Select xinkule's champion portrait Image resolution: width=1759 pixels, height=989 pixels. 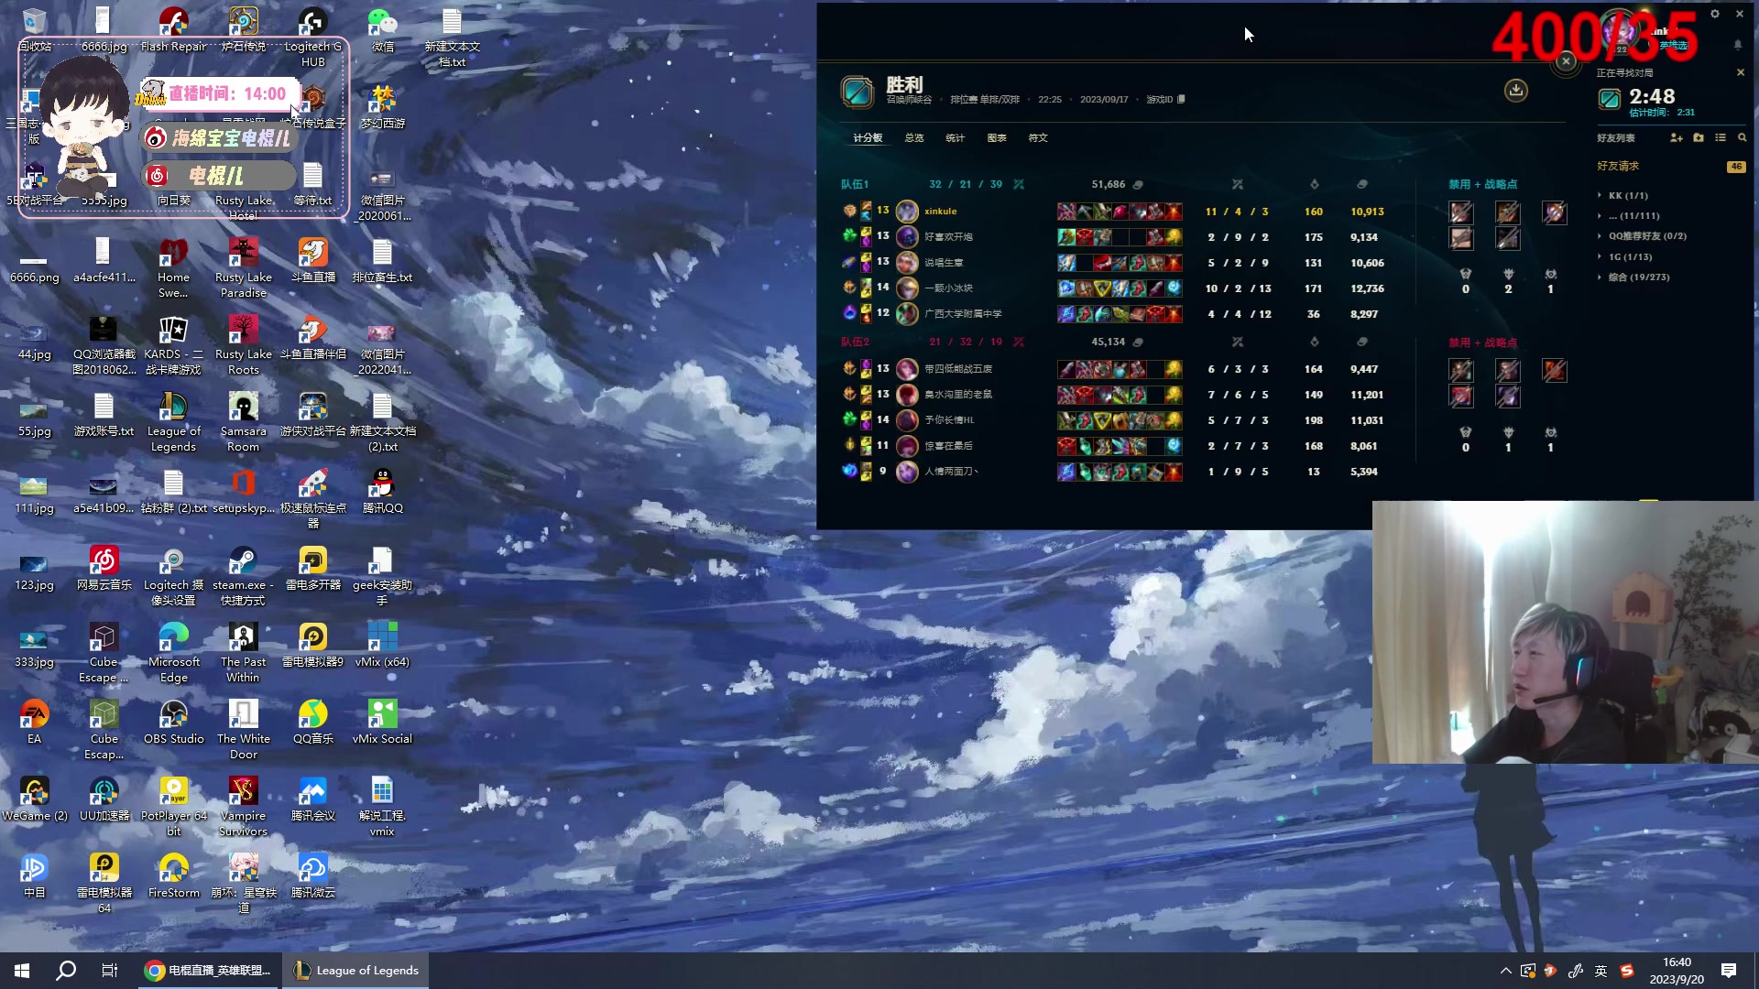pyautogui.click(x=907, y=212)
